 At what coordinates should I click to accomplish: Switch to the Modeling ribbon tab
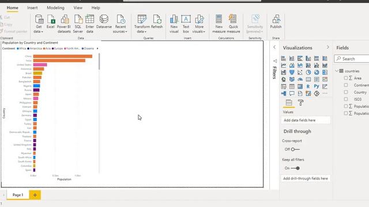[x=55, y=7]
